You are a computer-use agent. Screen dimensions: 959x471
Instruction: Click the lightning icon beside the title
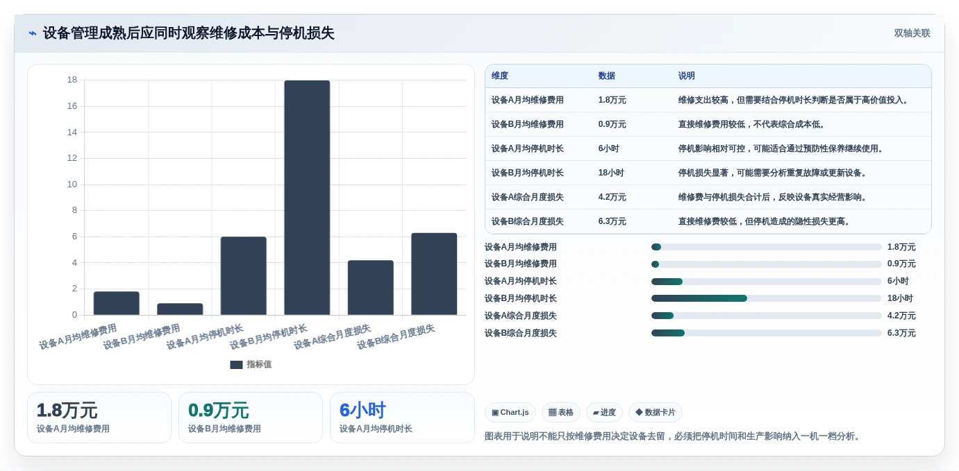click(x=33, y=33)
